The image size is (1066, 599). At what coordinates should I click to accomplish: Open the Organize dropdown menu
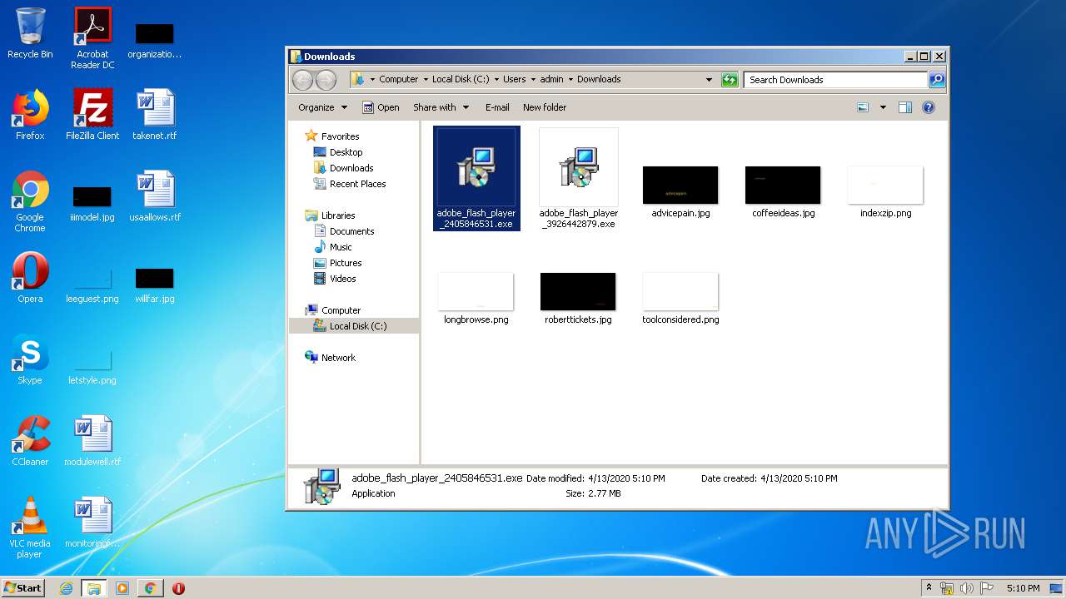coord(322,107)
